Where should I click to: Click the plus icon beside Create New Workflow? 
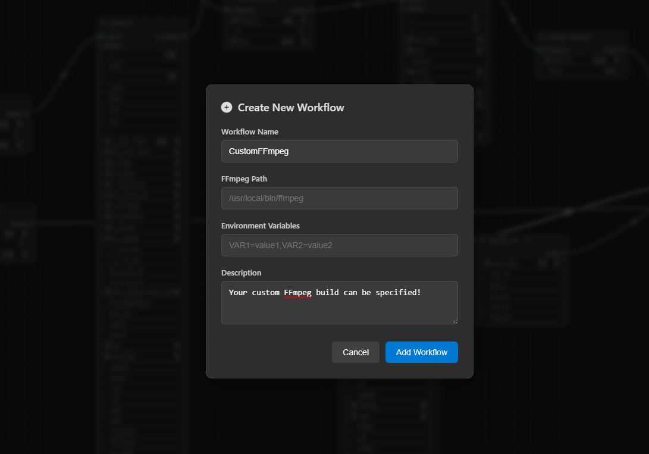[227, 108]
